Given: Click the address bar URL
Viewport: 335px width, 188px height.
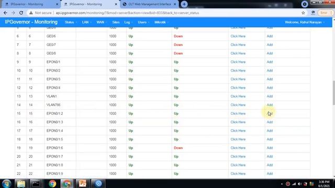Looking at the screenshot, I should pyautogui.click(x=127, y=13).
